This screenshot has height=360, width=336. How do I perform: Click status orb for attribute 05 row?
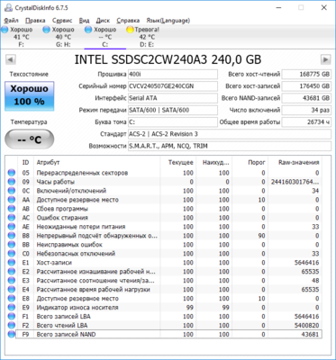pyautogui.click(x=12, y=173)
